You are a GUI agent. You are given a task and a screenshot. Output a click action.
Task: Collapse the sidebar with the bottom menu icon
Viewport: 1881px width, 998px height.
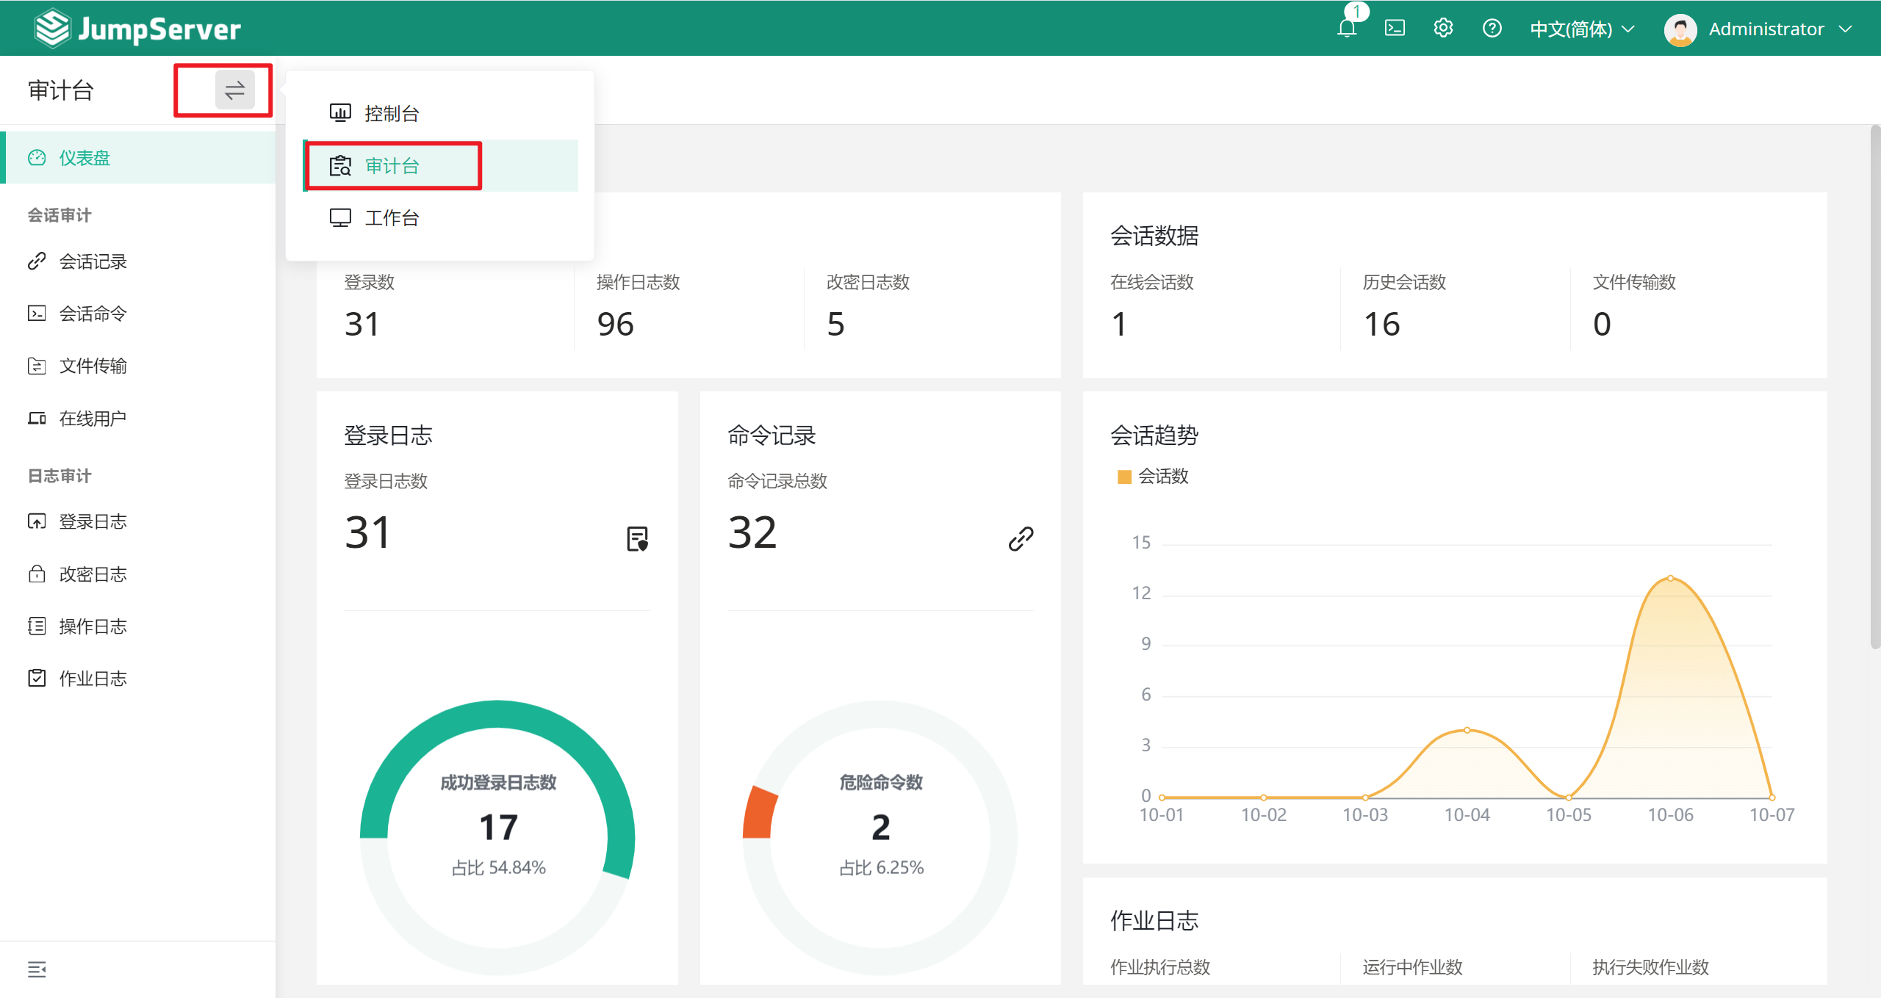(37, 969)
